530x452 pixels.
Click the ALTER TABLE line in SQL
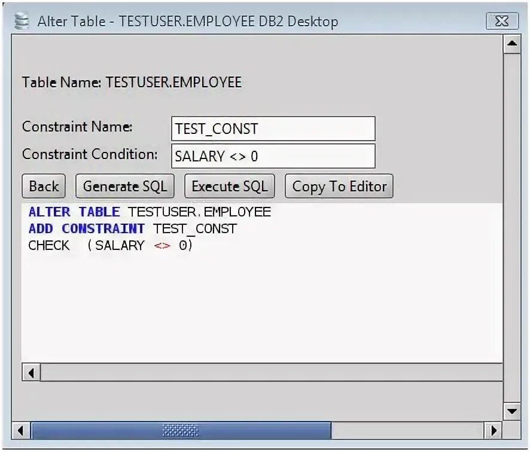coord(150,212)
